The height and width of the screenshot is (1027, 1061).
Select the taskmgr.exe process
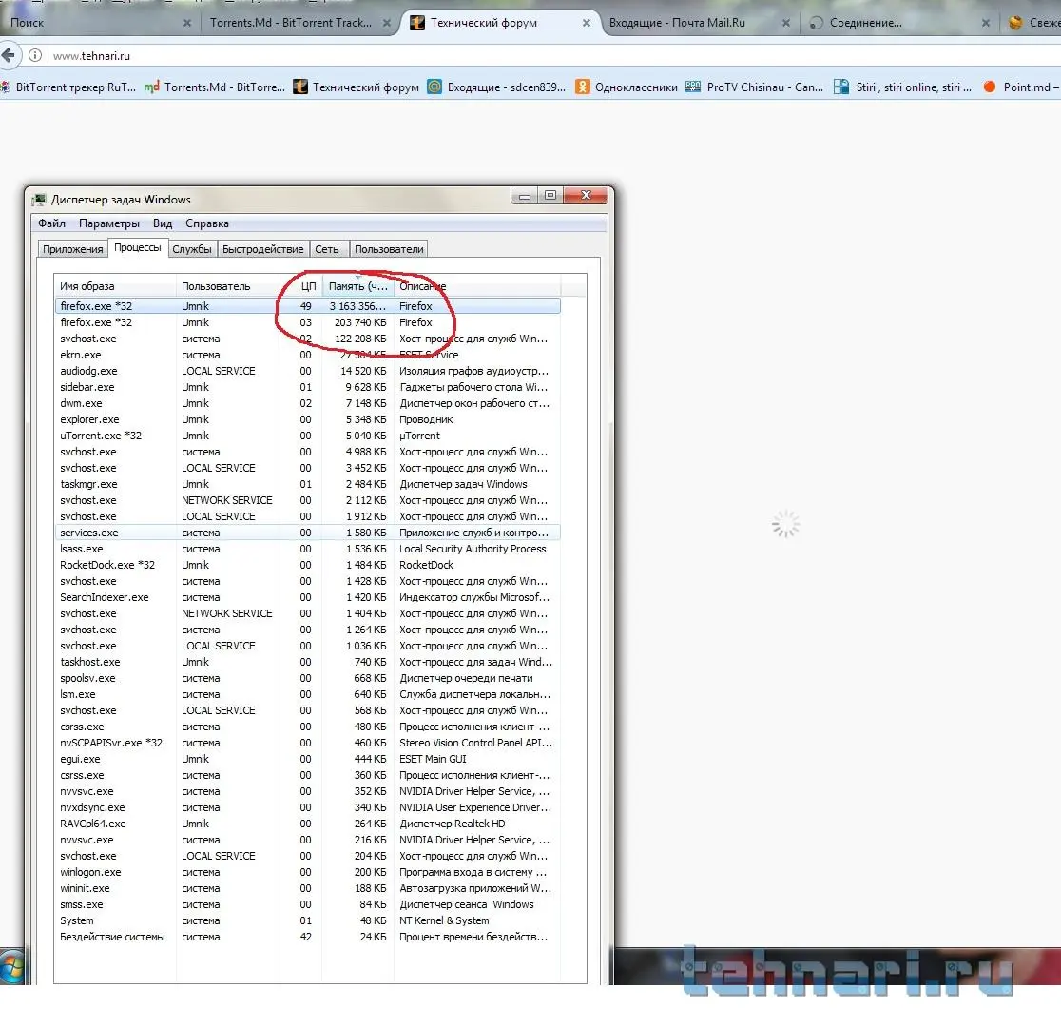pyautogui.click(x=308, y=484)
